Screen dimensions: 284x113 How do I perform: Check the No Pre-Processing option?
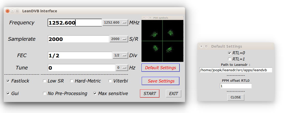pyautogui.click(x=44, y=94)
